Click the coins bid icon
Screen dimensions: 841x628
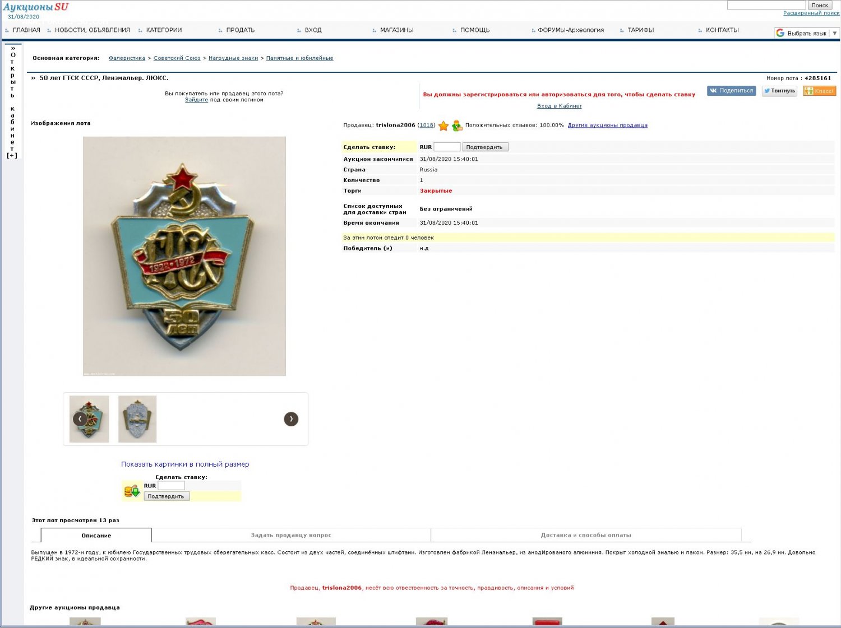point(132,491)
